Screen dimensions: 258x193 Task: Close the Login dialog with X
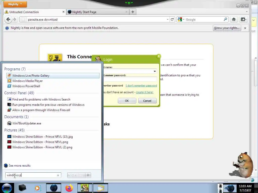159,56
